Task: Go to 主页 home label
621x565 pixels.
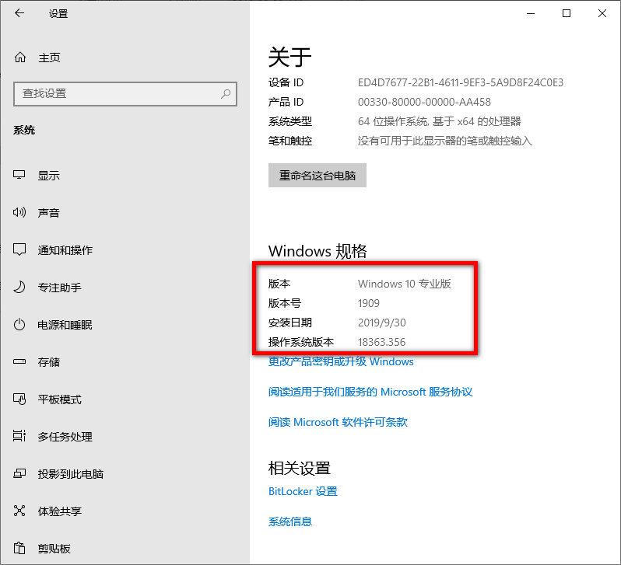Action: [49, 58]
